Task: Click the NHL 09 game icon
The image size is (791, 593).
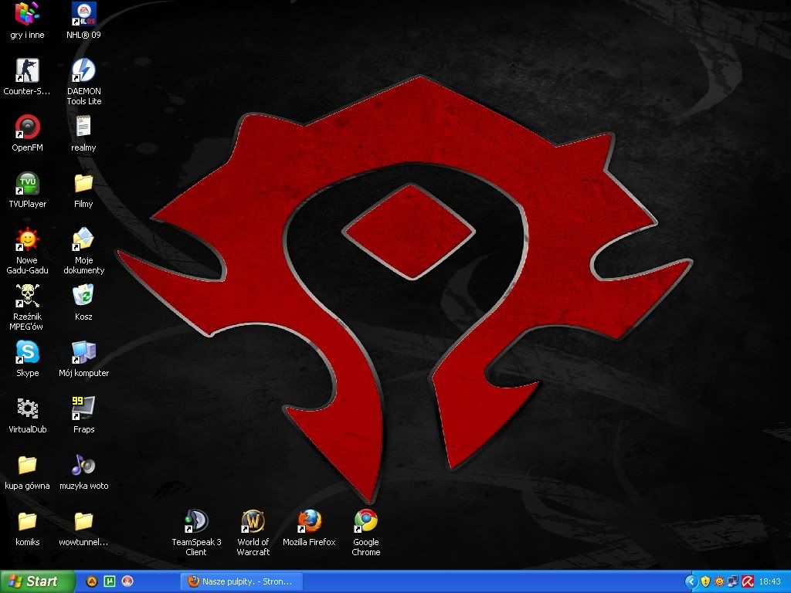Action: point(83,15)
